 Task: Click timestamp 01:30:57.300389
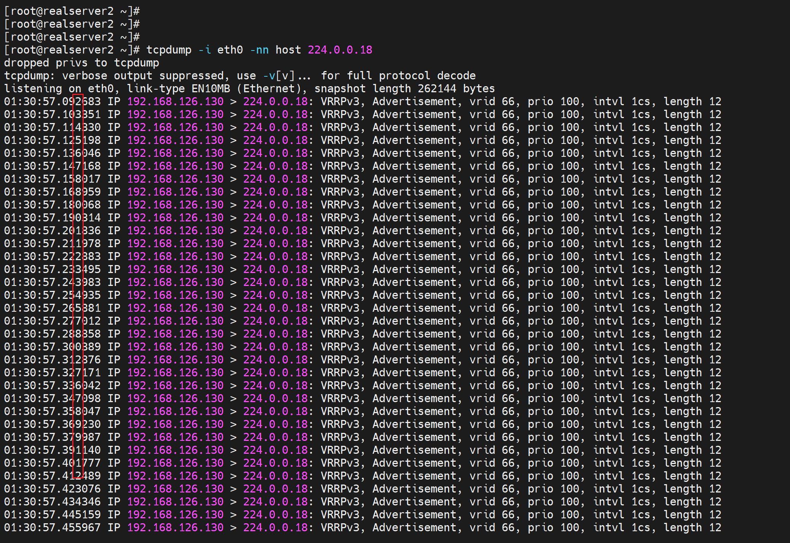click(x=52, y=347)
